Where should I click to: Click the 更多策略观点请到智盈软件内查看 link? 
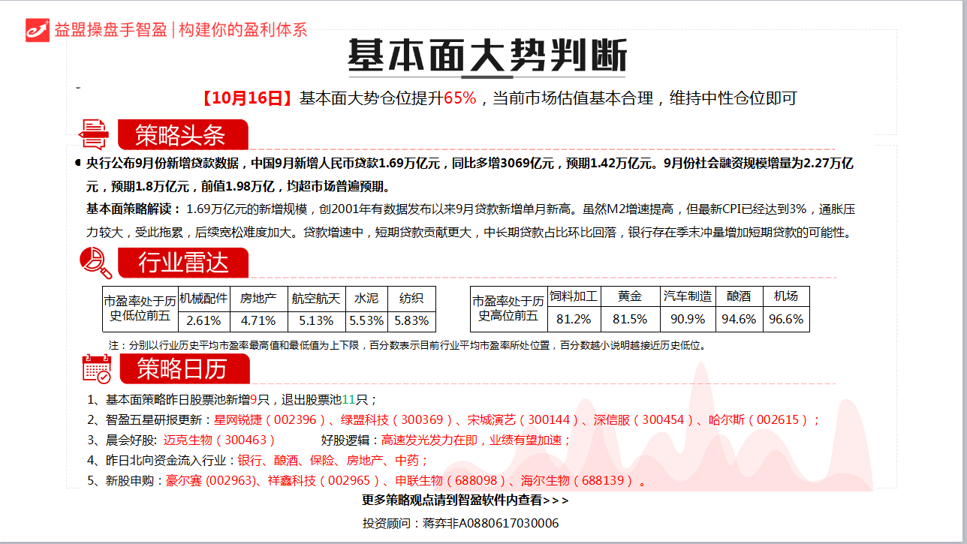pos(465,500)
